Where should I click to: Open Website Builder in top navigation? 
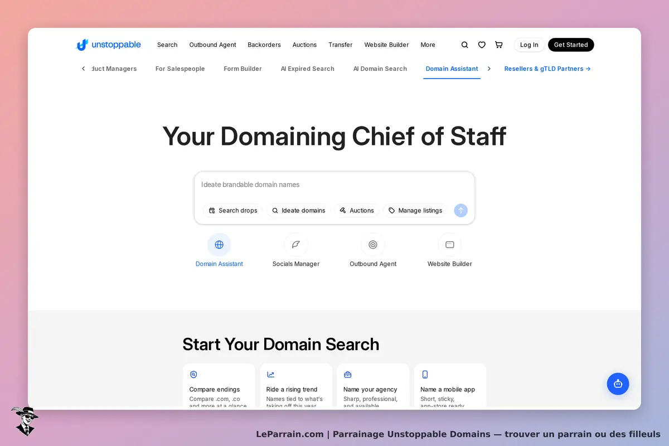(386, 45)
